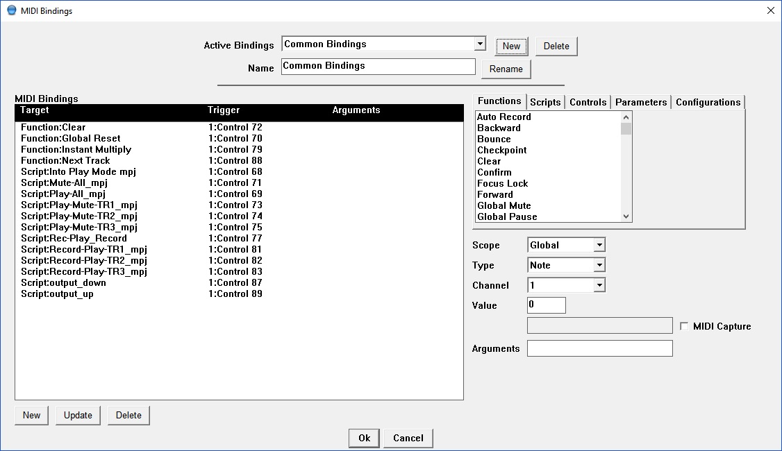Click the functions list scrollbar thumb
Image resolution: width=782 pixels, height=451 pixels.
[x=626, y=128]
